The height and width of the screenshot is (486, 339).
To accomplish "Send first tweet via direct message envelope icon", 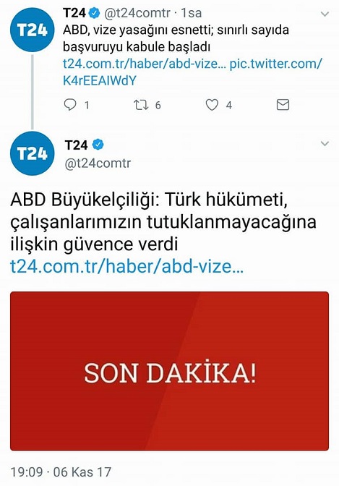I will tap(283, 105).
